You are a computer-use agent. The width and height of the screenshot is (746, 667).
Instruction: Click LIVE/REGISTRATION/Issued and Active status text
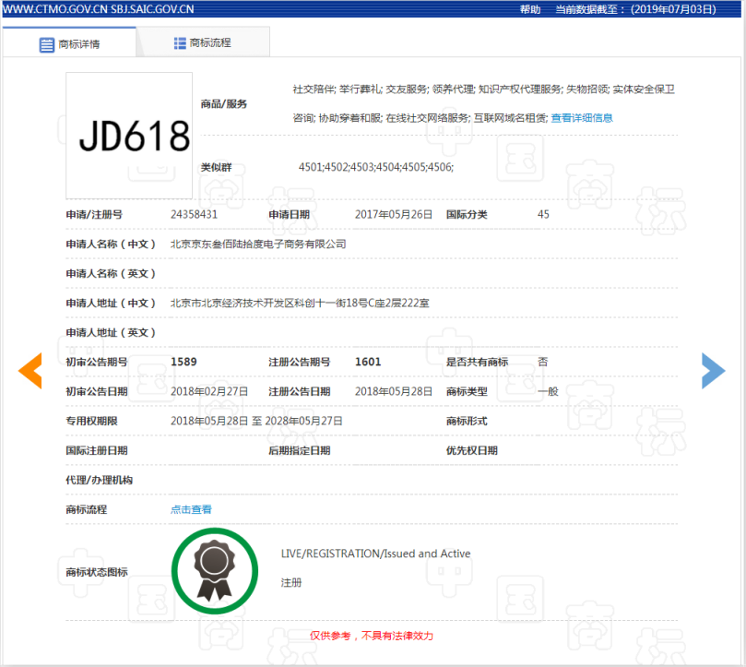375,554
